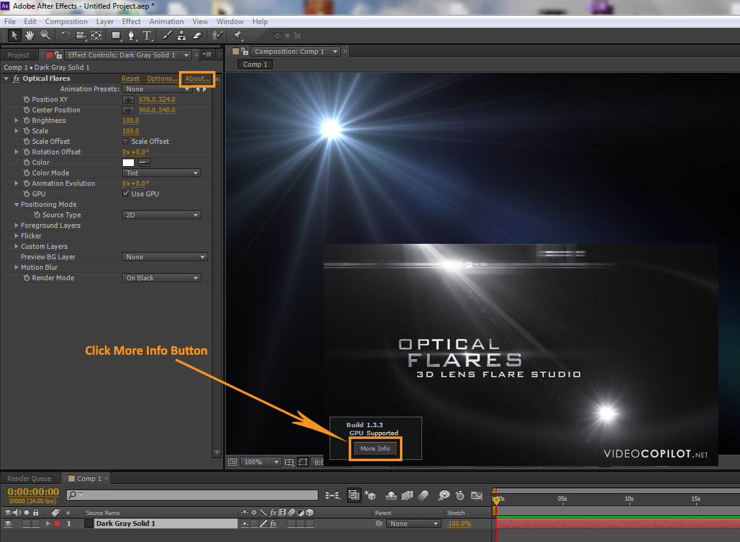Select the Eraser tool
The height and width of the screenshot is (542, 740).
pyautogui.click(x=197, y=36)
